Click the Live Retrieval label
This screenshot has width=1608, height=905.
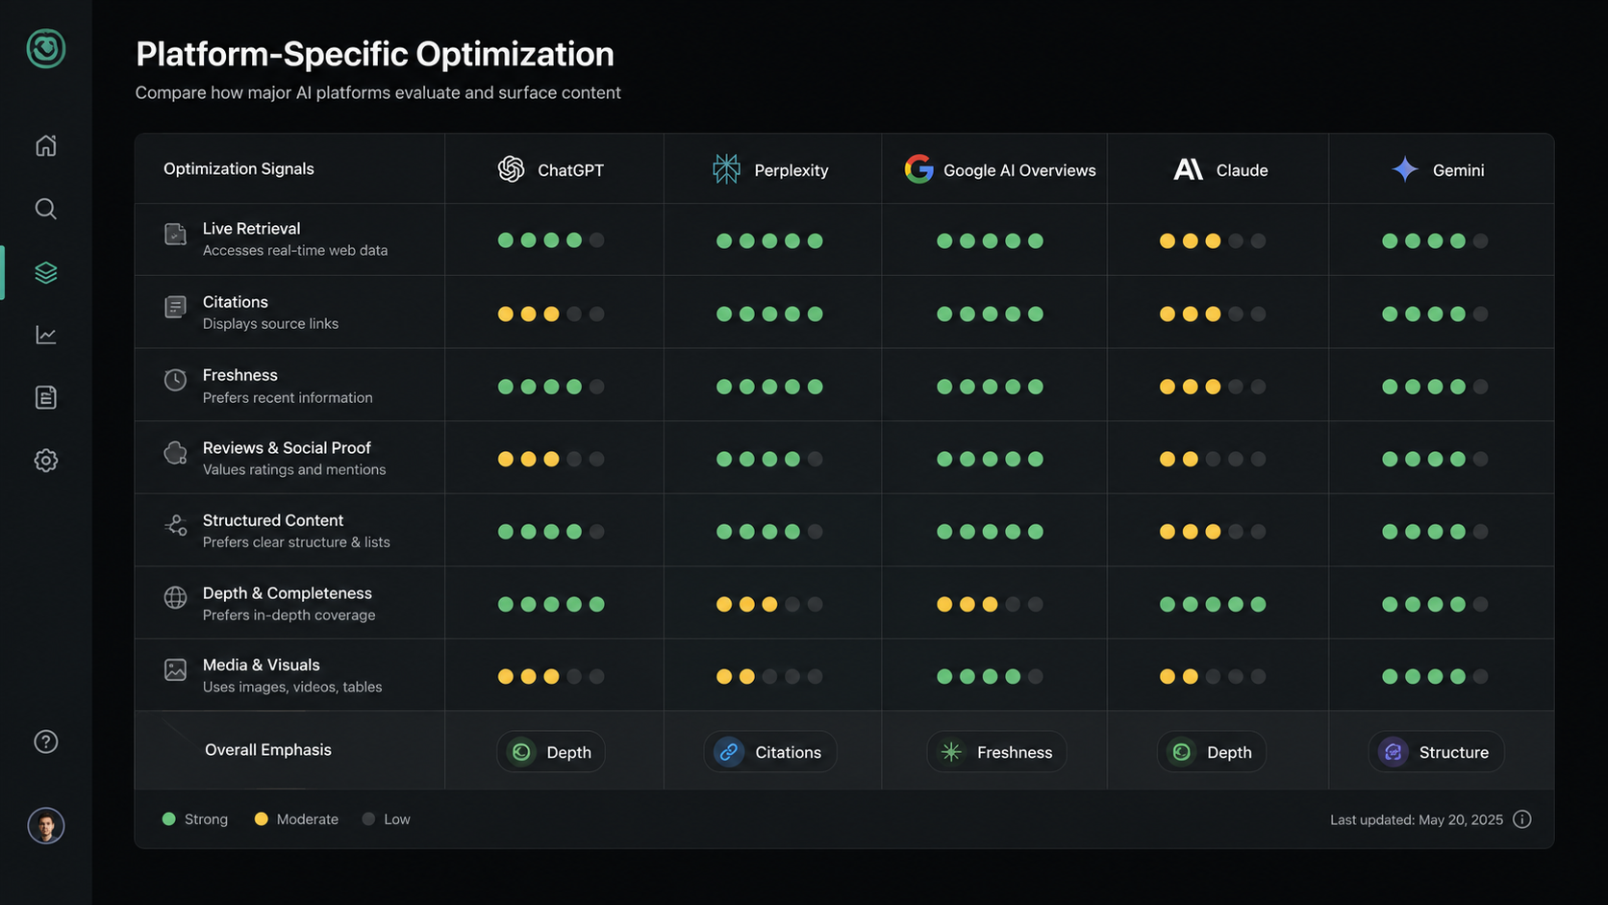(x=251, y=228)
